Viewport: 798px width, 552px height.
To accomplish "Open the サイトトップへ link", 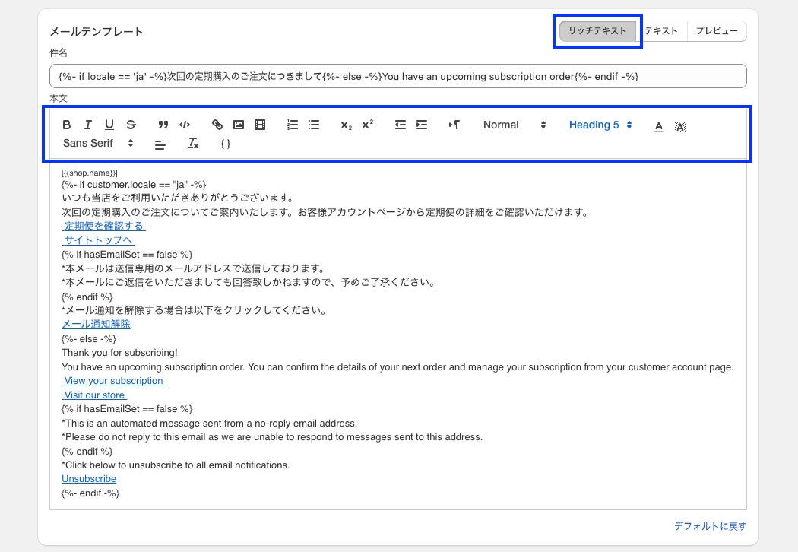I will (x=98, y=240).
